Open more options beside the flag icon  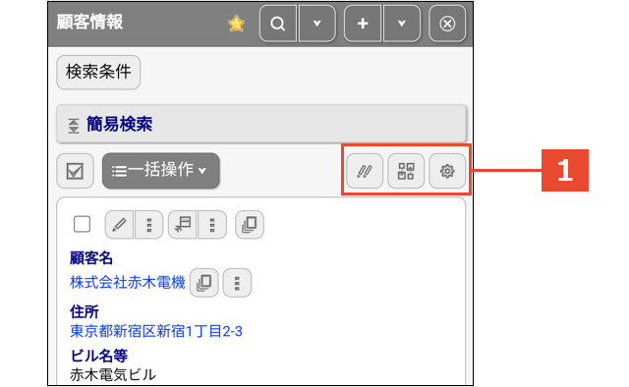(212, 225)
